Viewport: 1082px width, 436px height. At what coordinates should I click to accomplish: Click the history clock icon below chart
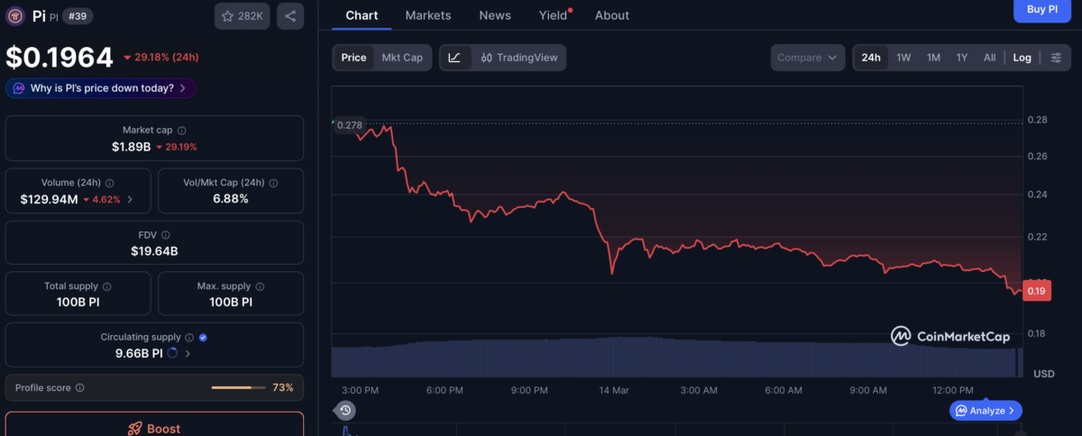345,410
